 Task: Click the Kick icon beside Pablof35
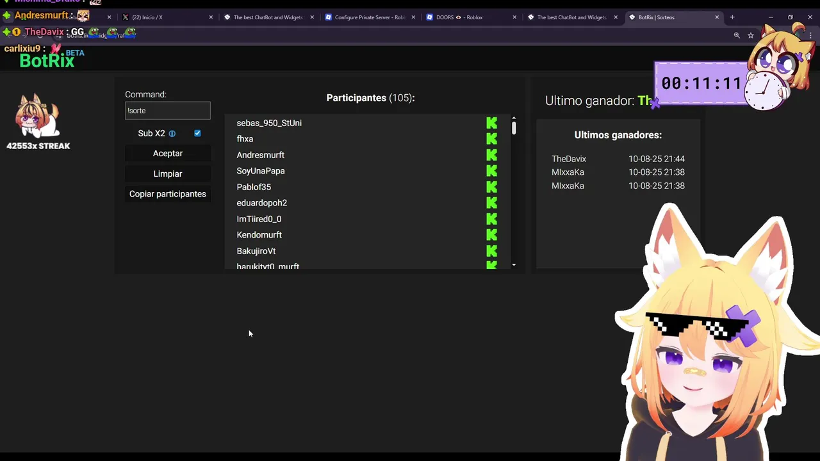pos(491,187)
